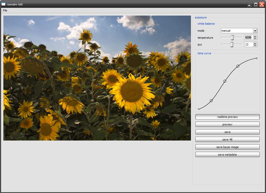Screen dimensions: 266x193
Task: Click the save button
Action: [227, 132]
